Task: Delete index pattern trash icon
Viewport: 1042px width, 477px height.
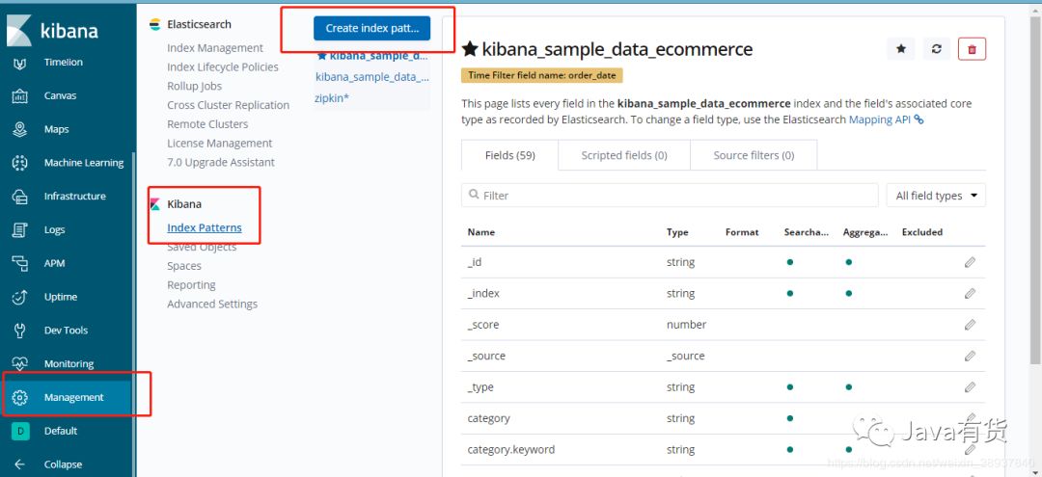Action: pos(973,49)
